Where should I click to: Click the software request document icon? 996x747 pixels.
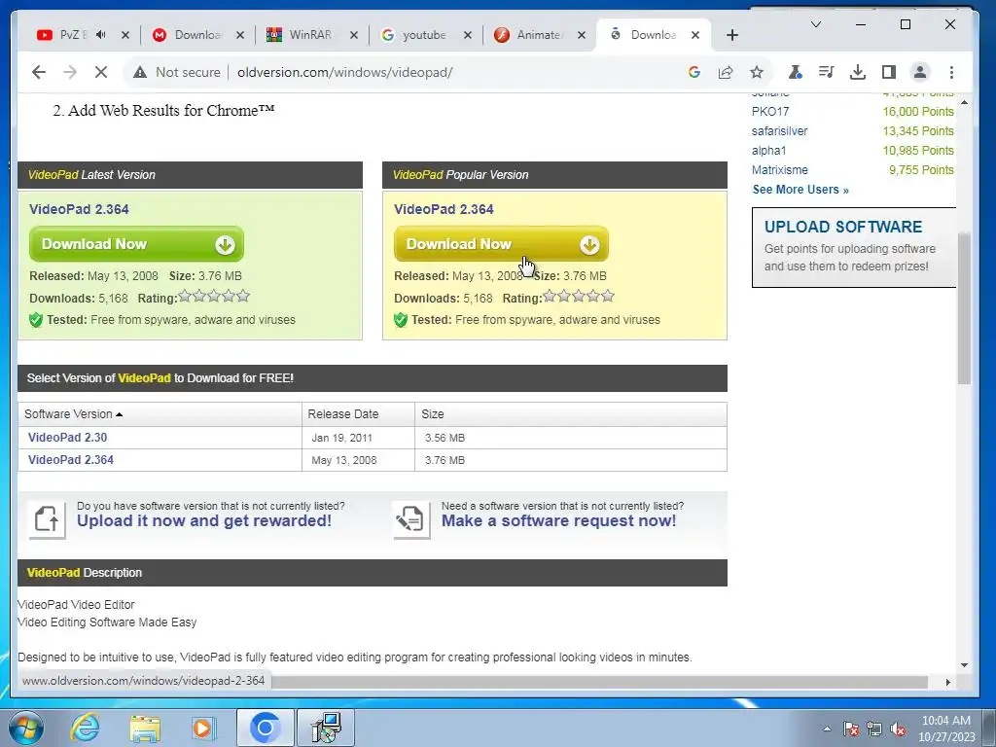point(411,519)
